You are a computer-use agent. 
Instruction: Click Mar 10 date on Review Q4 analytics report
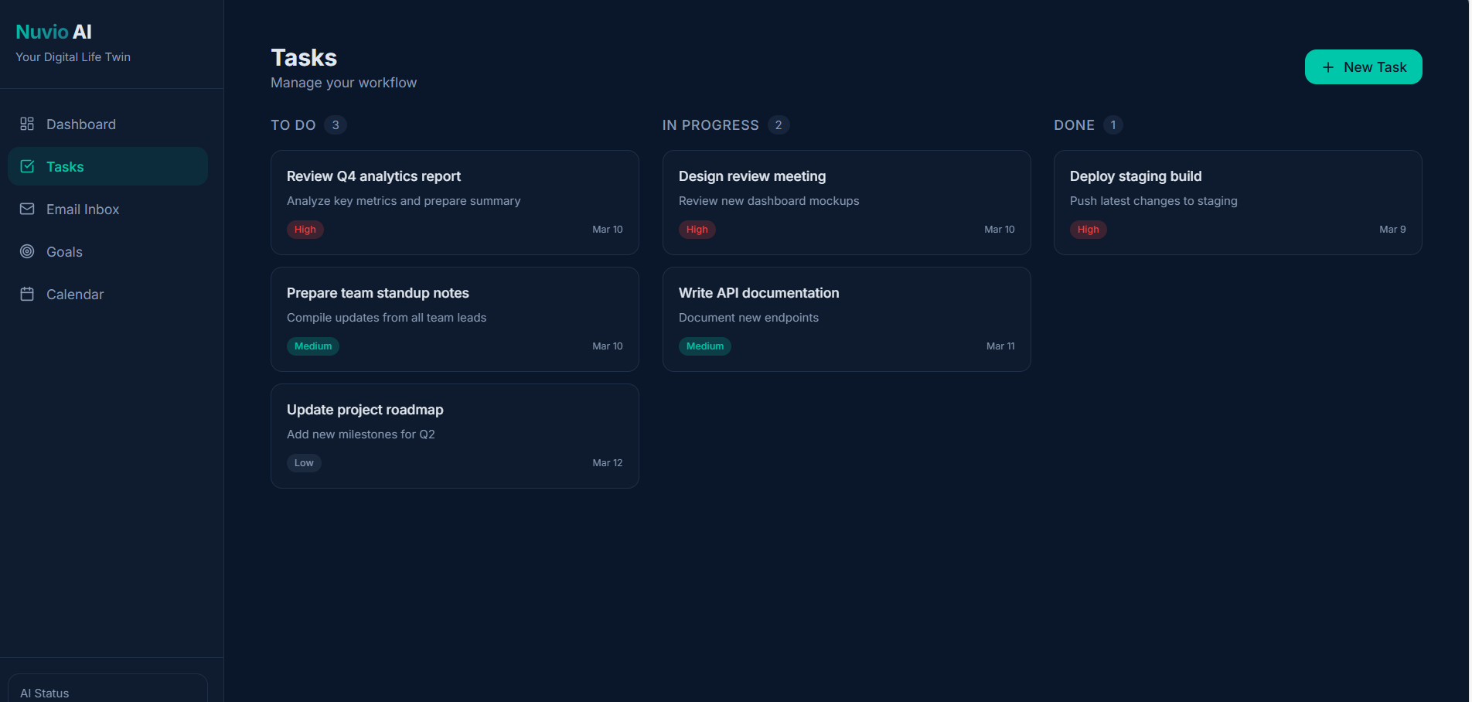tap(608, 230)
